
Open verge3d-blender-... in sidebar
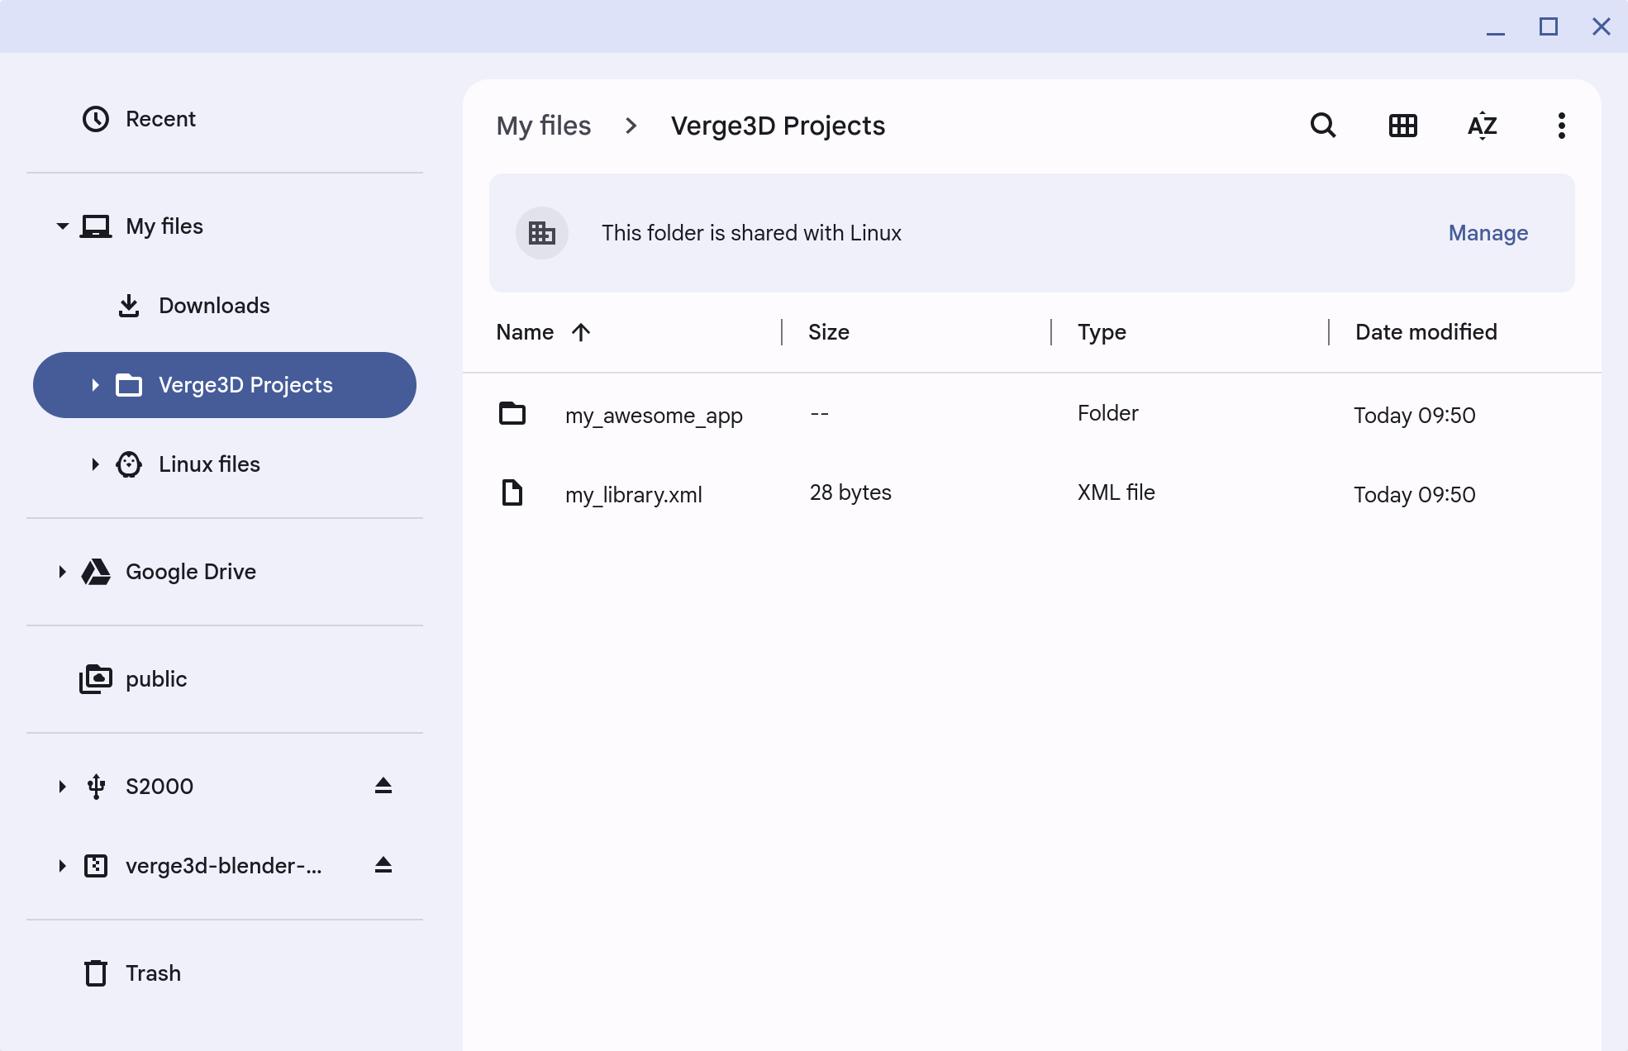[225, 866]
